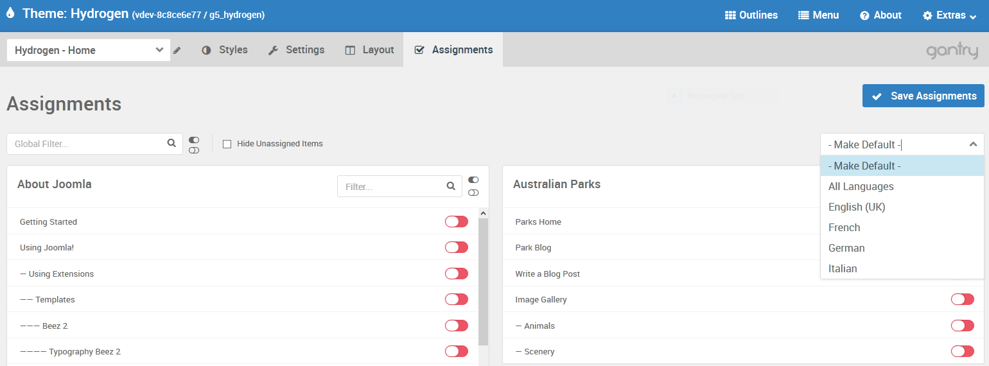Click the pencil edit outline icon
Viewport: 989px width, 366px height.
pyautogui.click(x=177, y=50)
